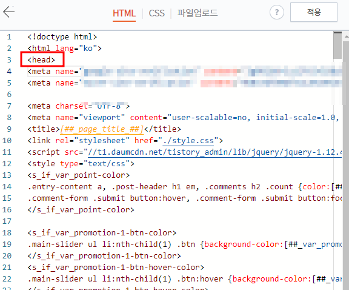Click the meta charset line
The height and width of the screenshot is (290, 349).
click(79, 106)
